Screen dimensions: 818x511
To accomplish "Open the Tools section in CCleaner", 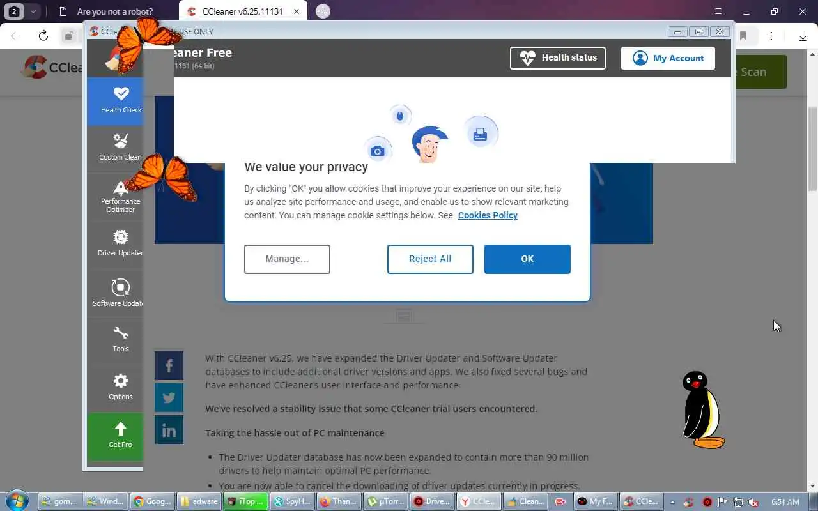I will [x=115, y=340].
